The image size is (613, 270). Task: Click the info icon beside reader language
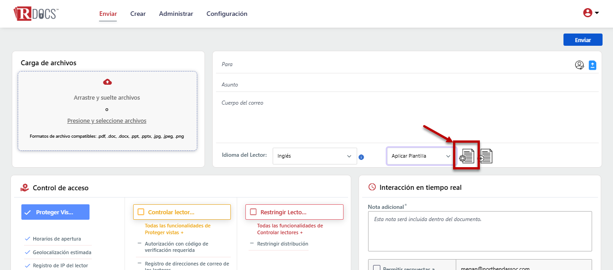tap(361, 157)
